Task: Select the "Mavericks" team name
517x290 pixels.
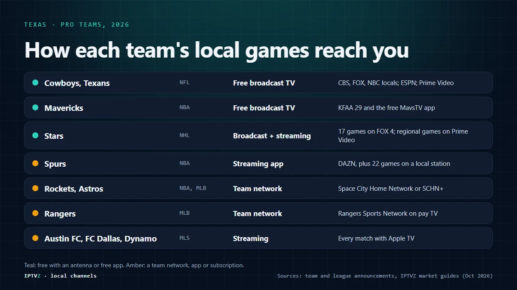Action: [x=64, y=108]
